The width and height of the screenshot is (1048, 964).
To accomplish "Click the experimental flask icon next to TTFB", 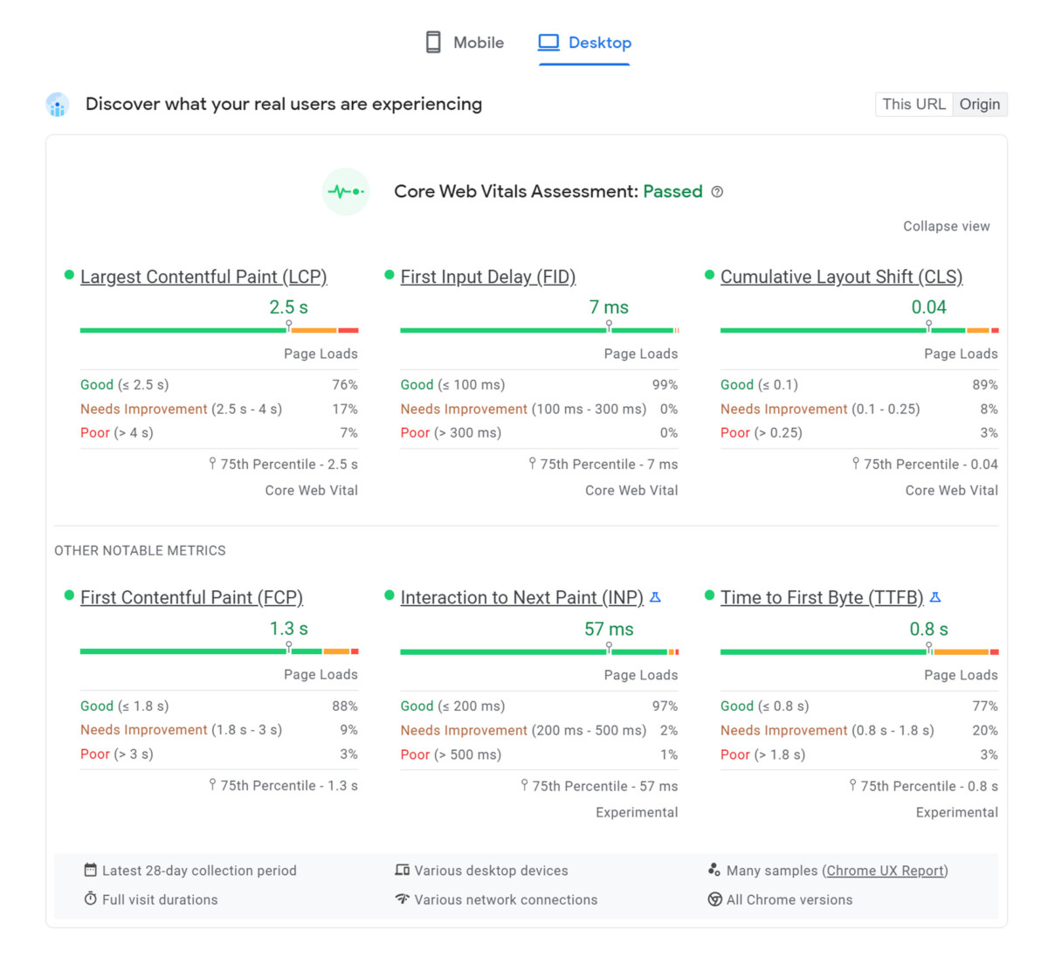I will click(936, 597).
